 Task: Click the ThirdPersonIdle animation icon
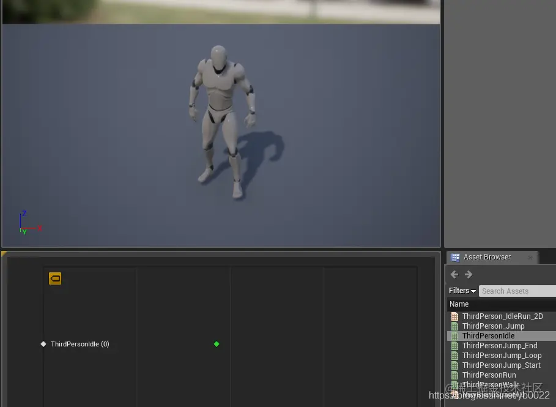(x=454, y=335)
